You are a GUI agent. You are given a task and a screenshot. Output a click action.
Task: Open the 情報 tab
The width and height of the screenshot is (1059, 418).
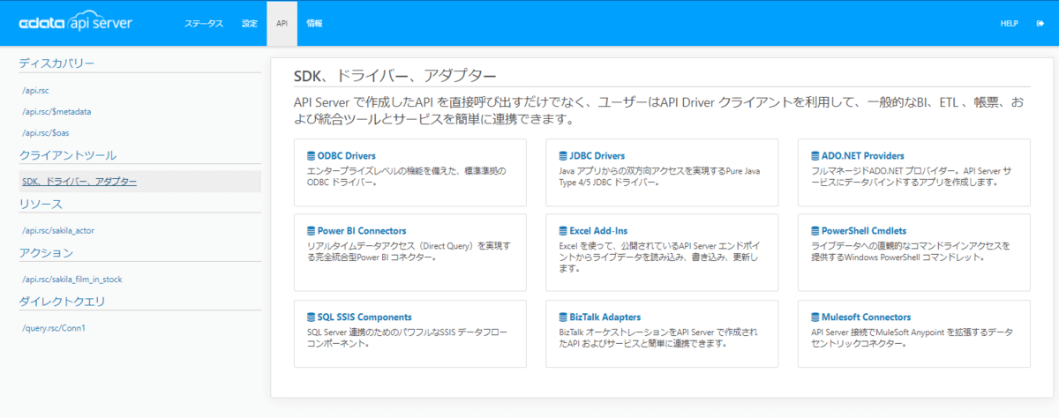click(314, 23)
